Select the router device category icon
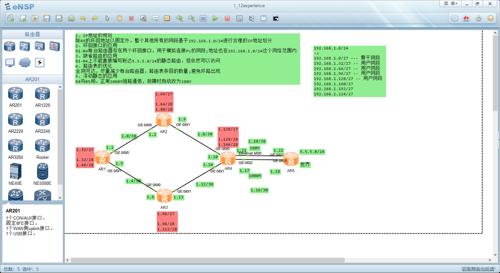500x273 pixels. 10,47
